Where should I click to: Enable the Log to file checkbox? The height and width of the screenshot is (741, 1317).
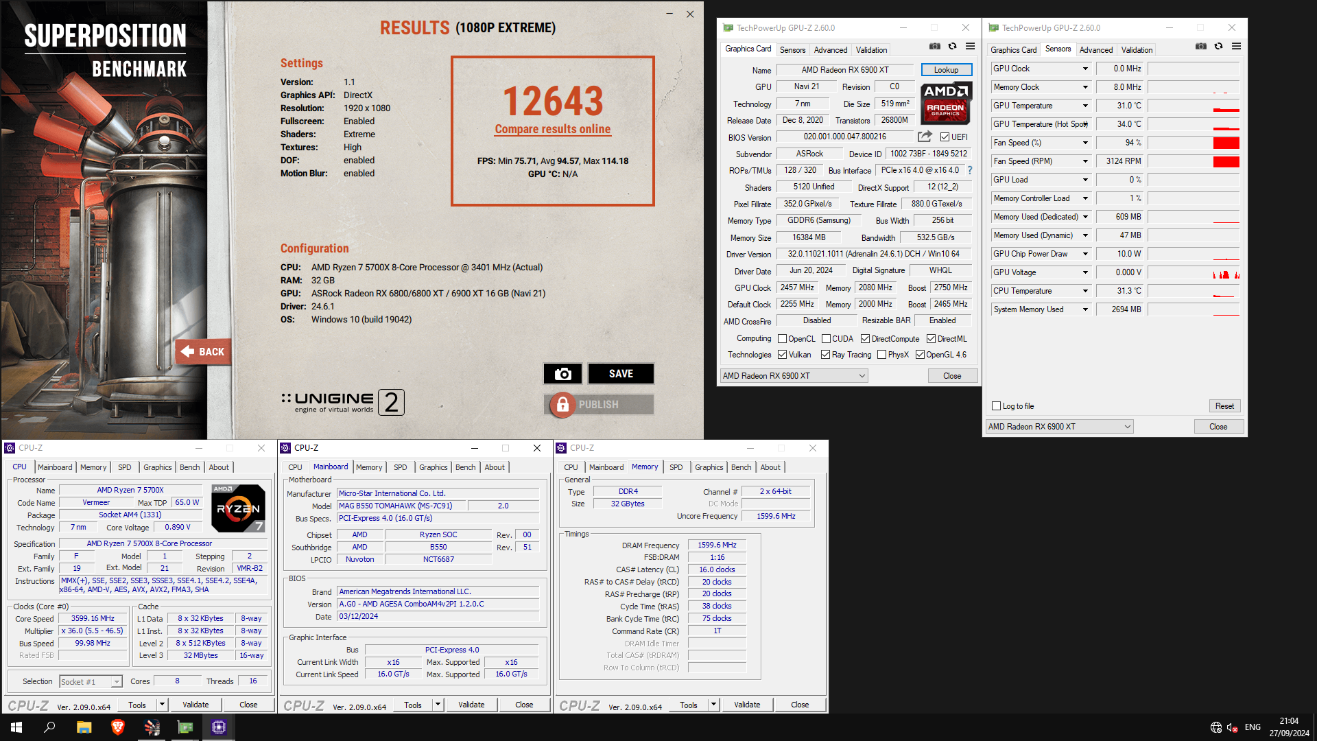coord(997,406)
